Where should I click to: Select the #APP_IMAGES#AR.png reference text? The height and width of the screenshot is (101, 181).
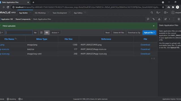click(91, 45)
